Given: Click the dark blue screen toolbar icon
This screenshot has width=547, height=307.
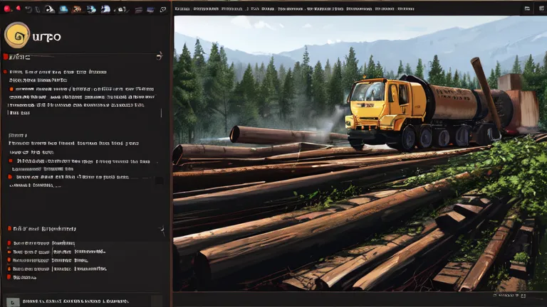Looking at the screenshot, I should pos(150,9).
